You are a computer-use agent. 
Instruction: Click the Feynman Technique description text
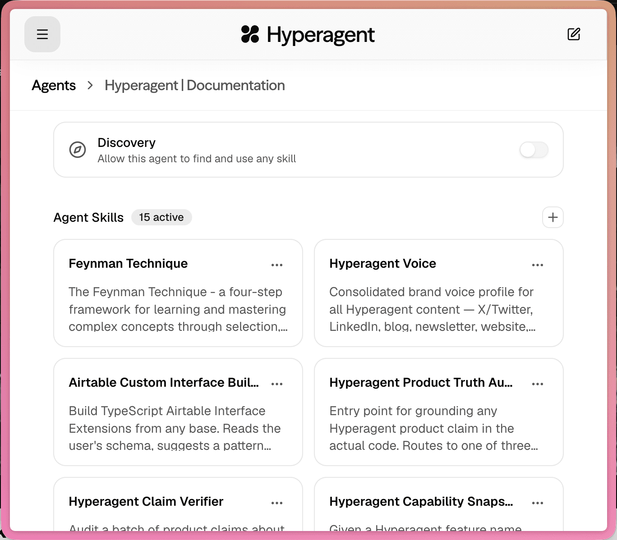(178, 309)
